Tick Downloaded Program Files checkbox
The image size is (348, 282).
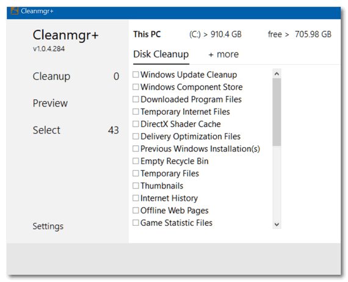(x=136, y=99)
